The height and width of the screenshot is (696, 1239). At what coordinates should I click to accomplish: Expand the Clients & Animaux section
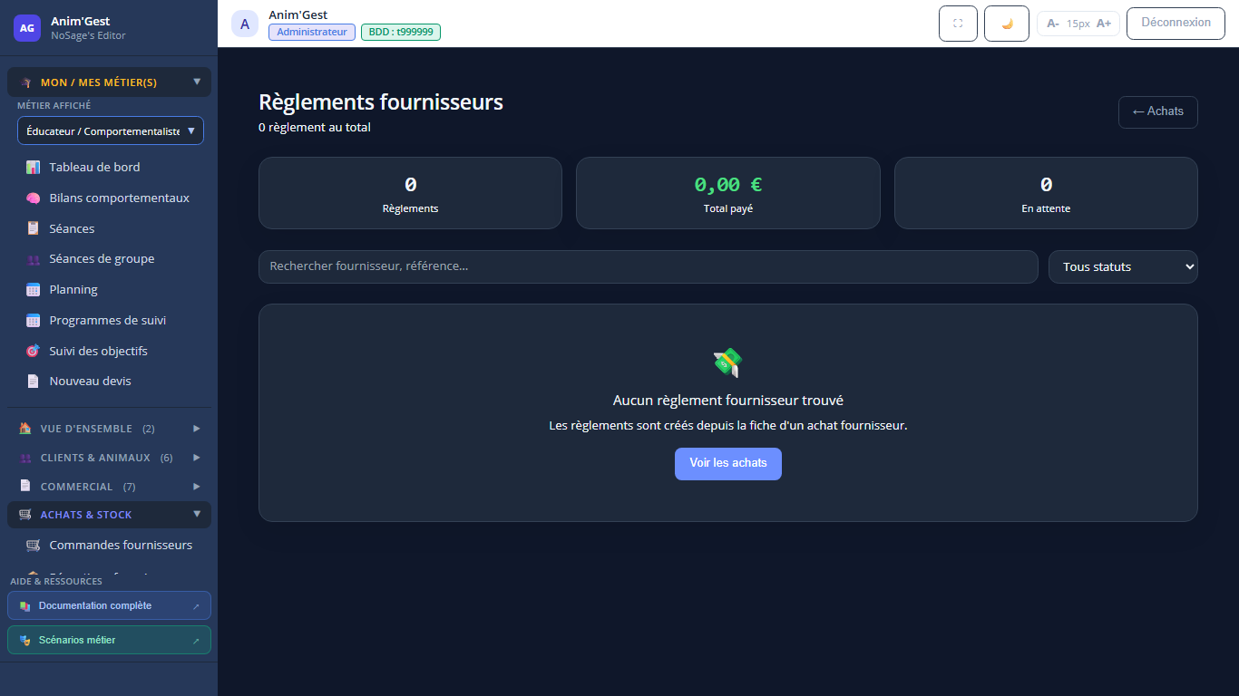click(109, 458)
